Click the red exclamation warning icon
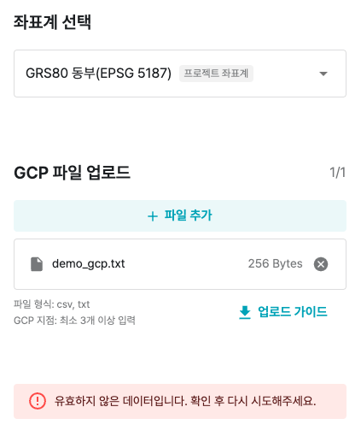361x448 pixels. click(x=38, y=401)
